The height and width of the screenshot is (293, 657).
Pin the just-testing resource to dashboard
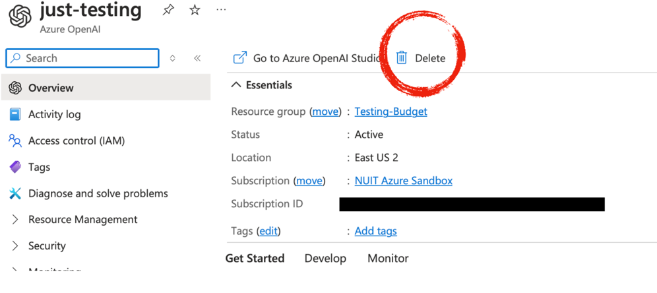(x=169, y=10)
